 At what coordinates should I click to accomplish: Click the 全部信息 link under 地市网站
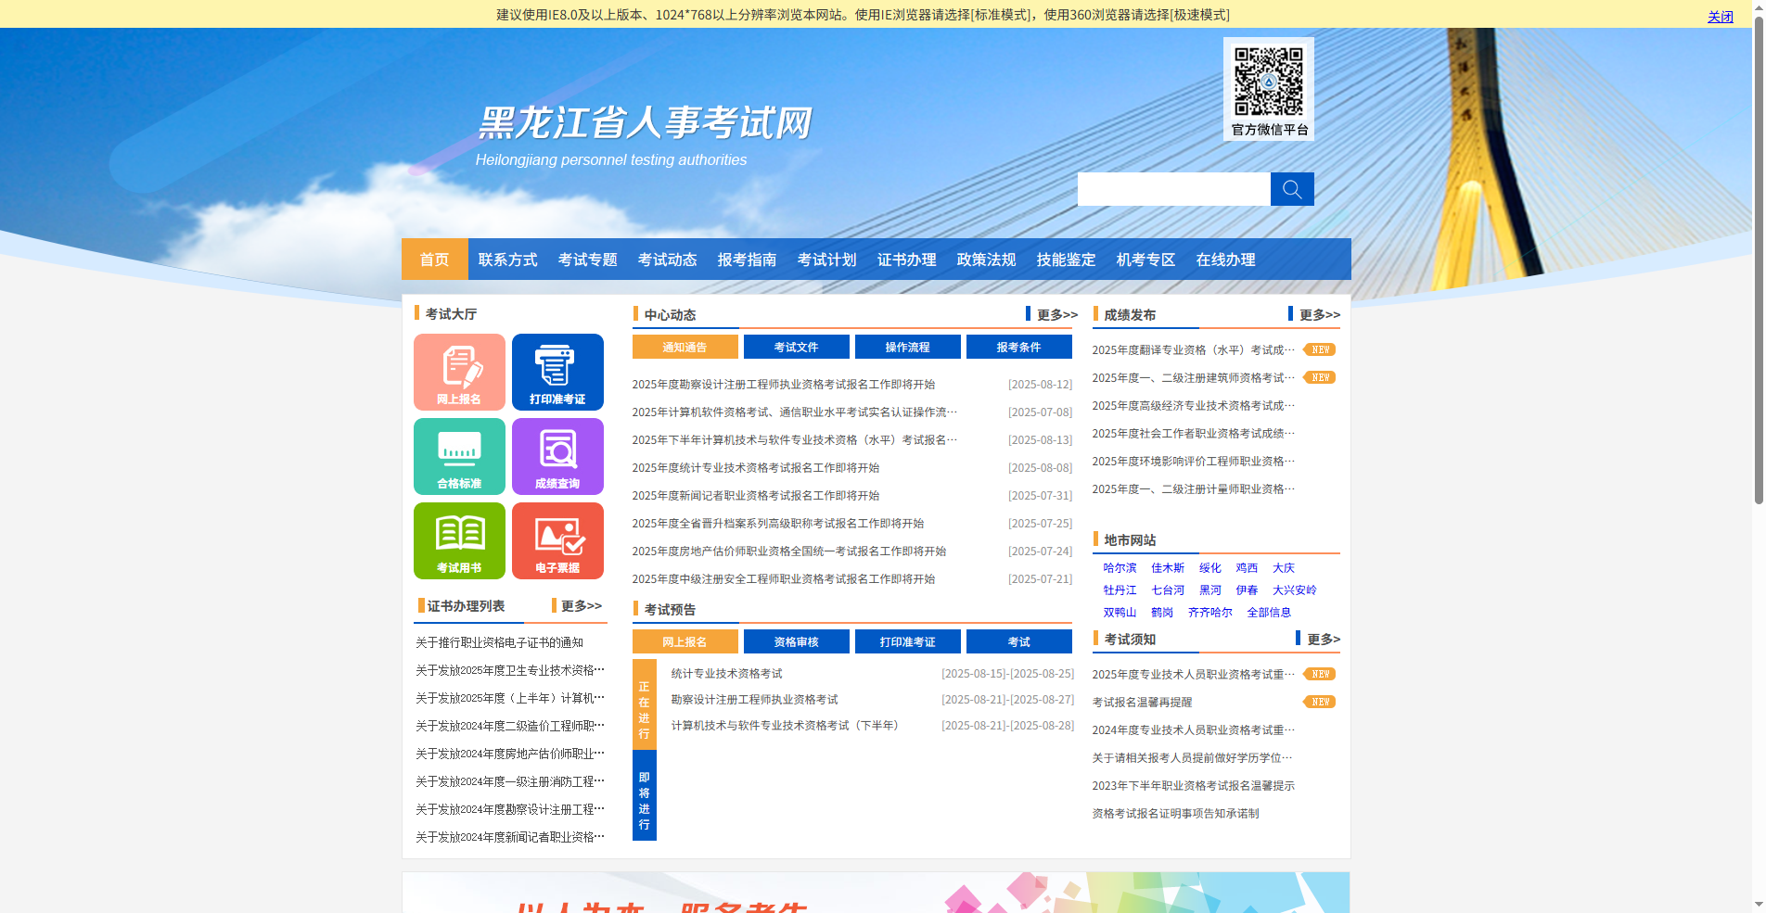1272,612
